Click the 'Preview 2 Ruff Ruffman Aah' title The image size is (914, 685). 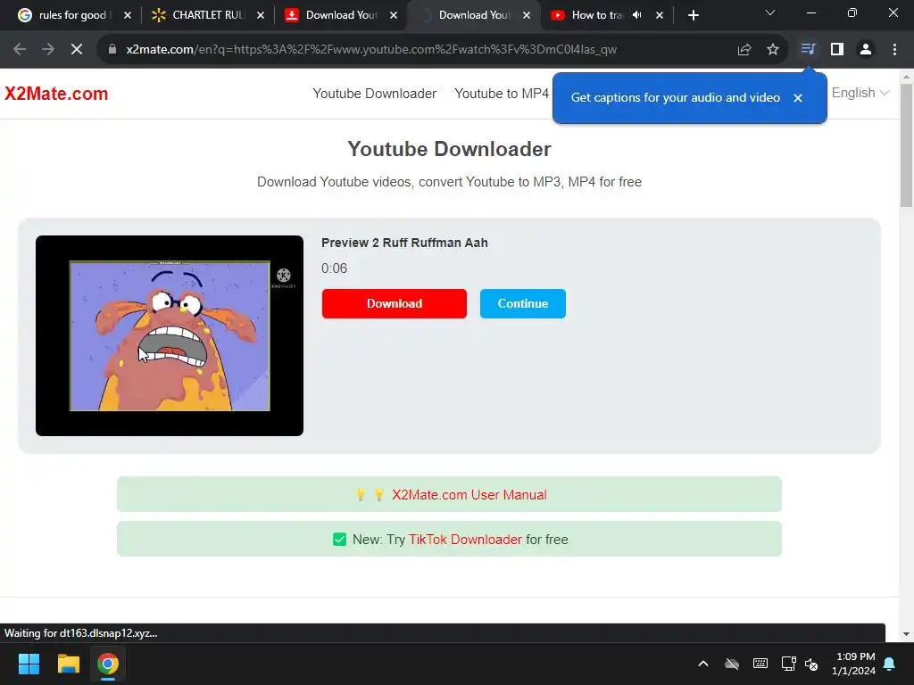[x=404, y=243]
